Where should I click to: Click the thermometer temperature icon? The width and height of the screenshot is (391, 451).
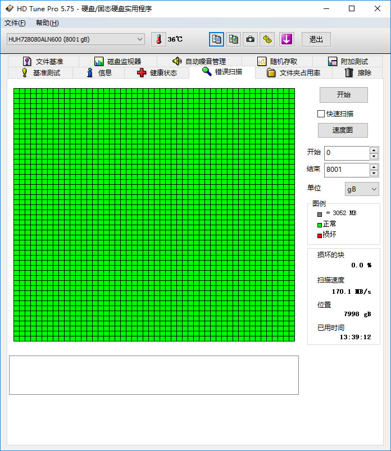coord(158,39)
